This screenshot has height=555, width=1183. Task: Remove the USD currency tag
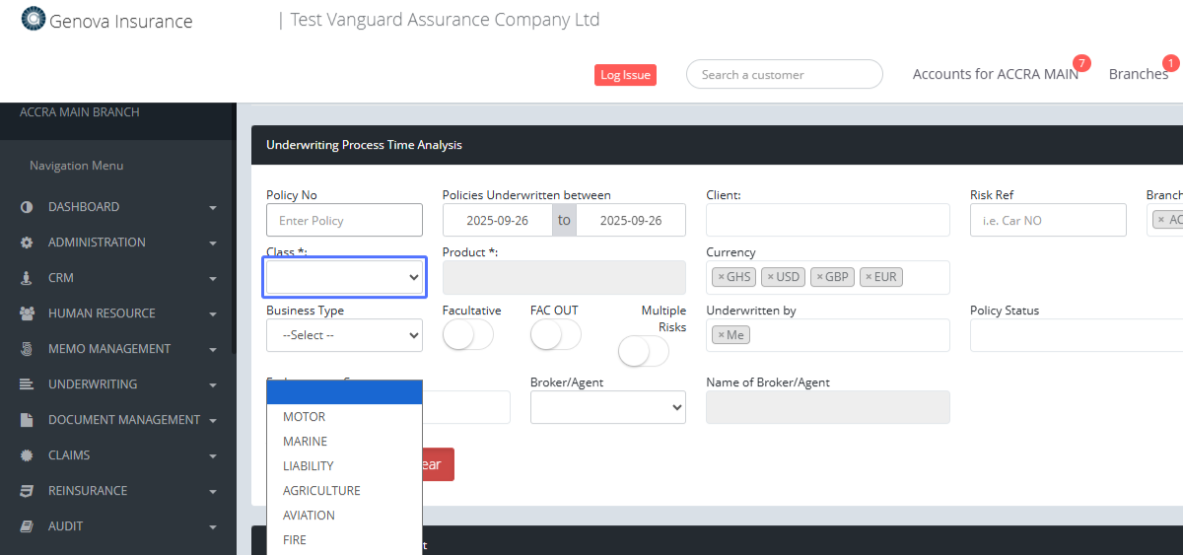click(770, 277)
